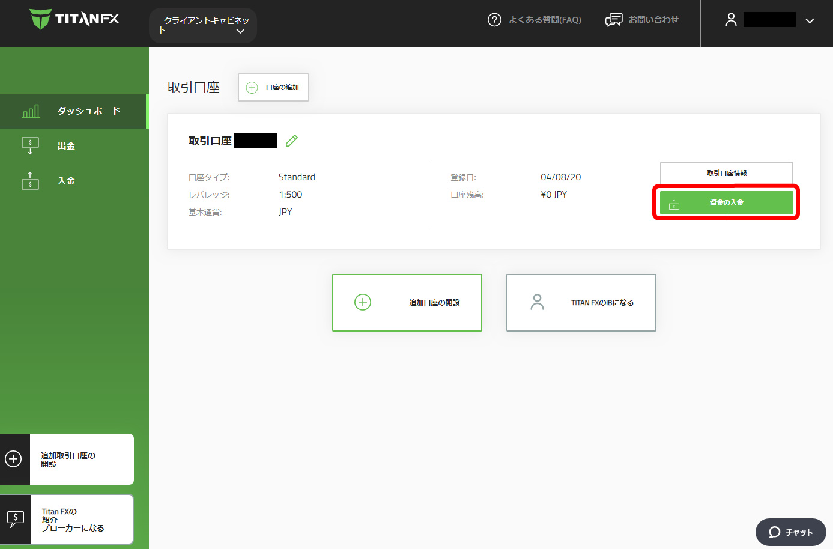Image resolution: width=833 pixels, height=549 pixels.
Task: Click the chat bubble icon in チャット
Action: click(x=775, y=532)
